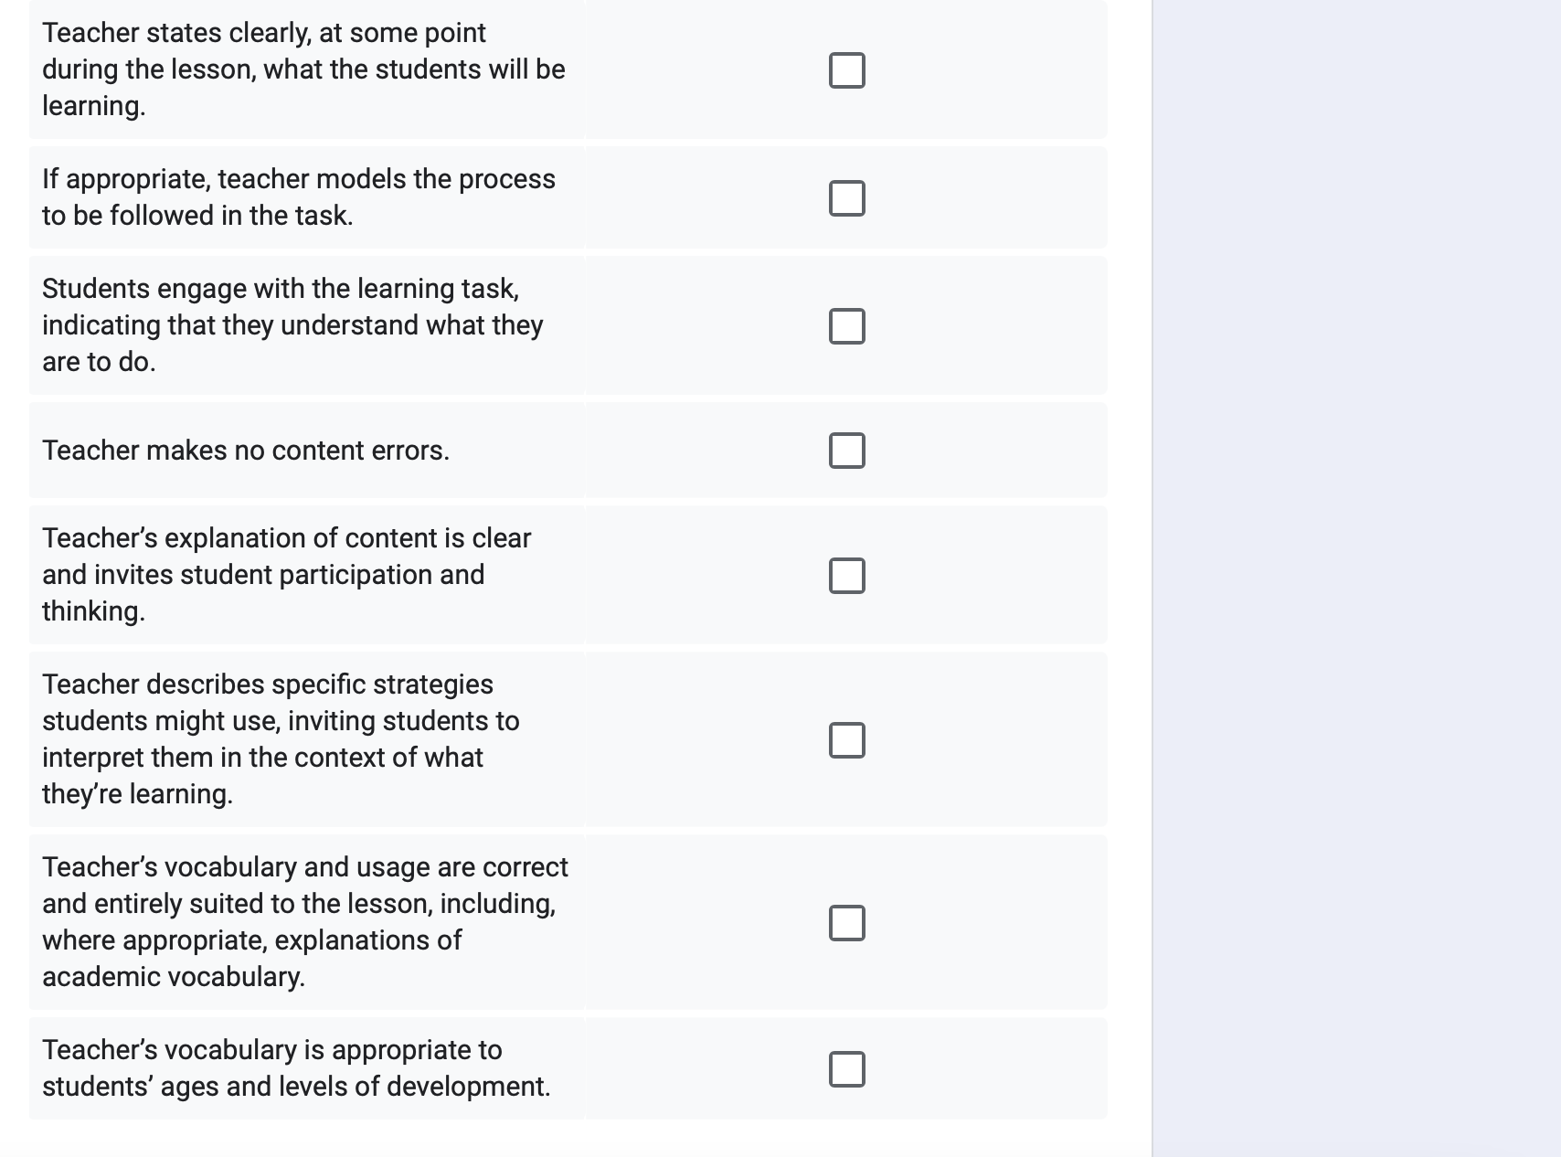Click the 'Teacher states clearly, at some point' text
The image size is (1561, 1157).
[x=264, y=33]
